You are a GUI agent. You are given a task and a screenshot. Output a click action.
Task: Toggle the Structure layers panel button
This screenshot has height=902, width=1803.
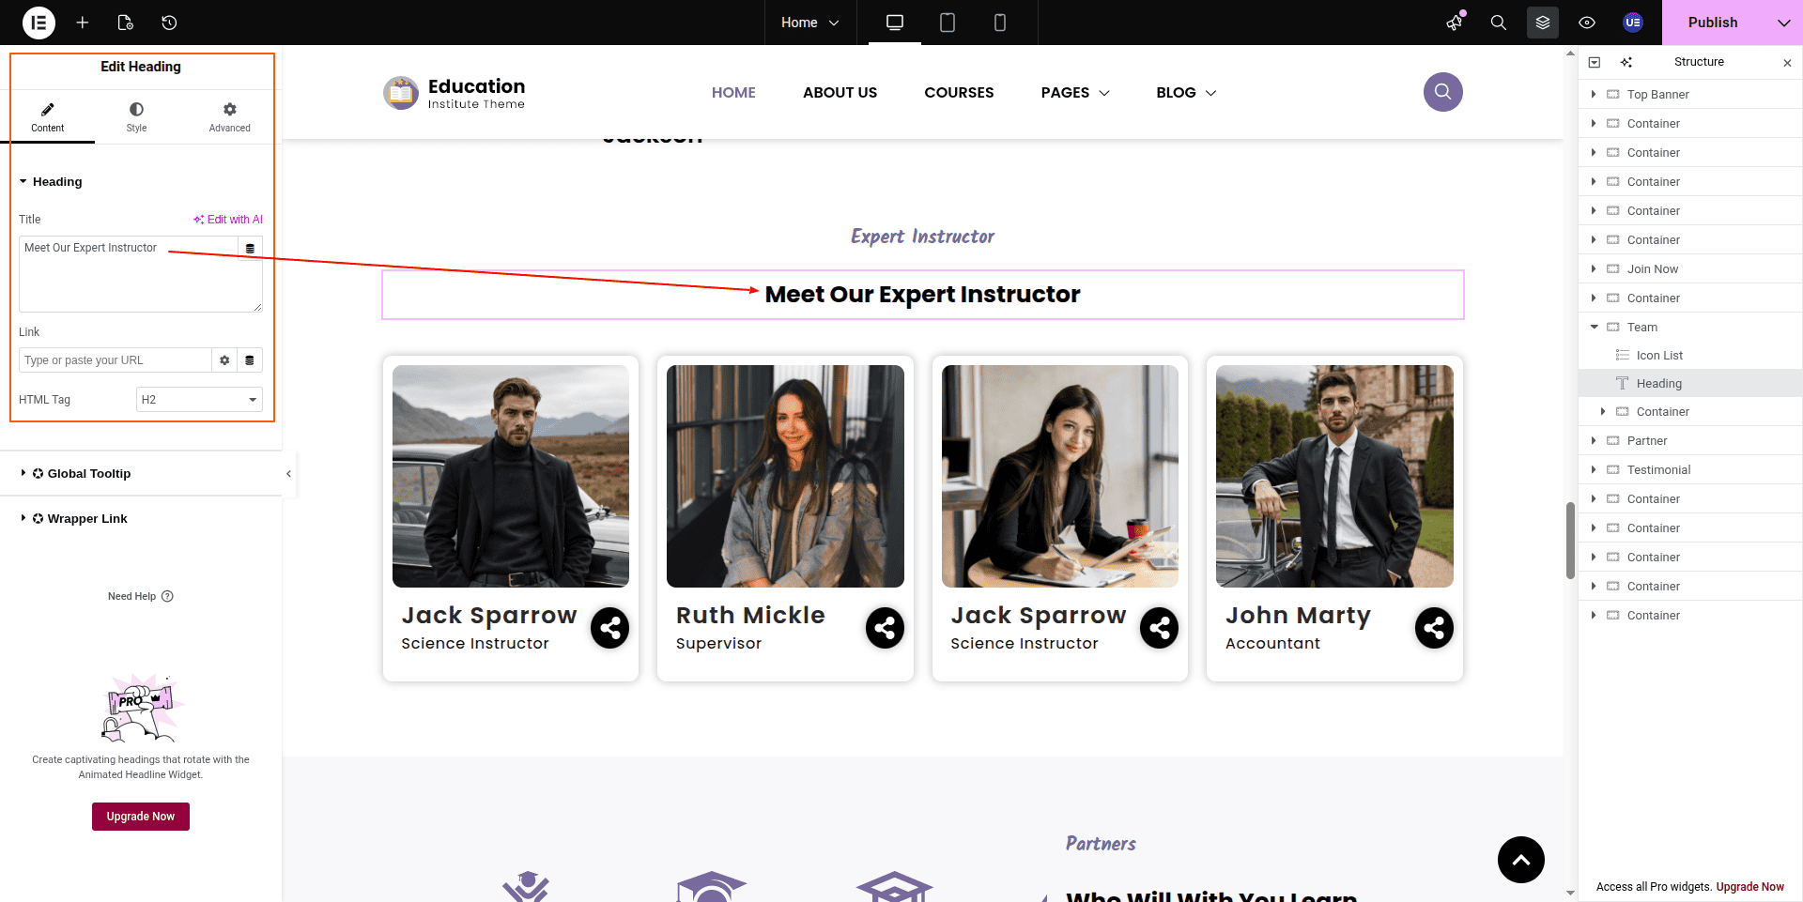(1542, 23)
